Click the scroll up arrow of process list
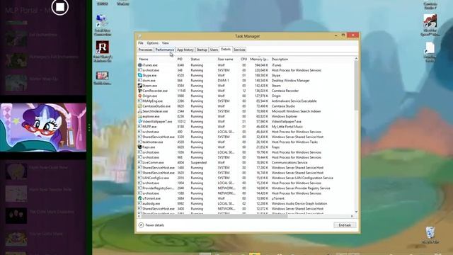The height and width of the screenshot is (255, 453). point(356,59)
